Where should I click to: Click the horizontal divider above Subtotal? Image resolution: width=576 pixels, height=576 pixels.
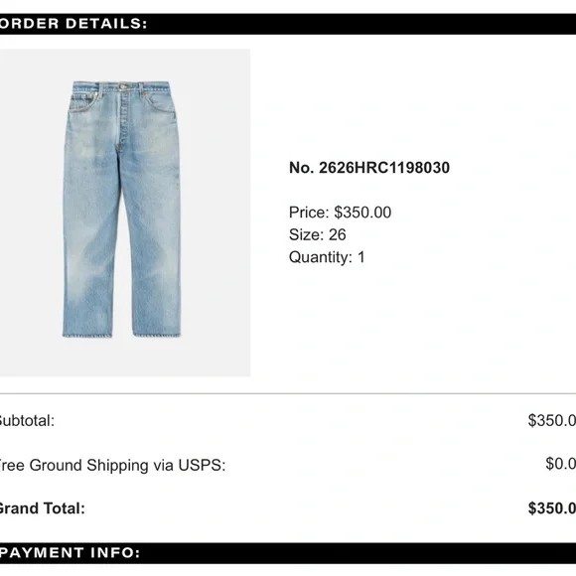(x=288, y=393)
